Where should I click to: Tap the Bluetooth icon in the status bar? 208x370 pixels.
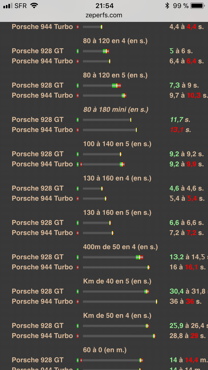point(167,6)
